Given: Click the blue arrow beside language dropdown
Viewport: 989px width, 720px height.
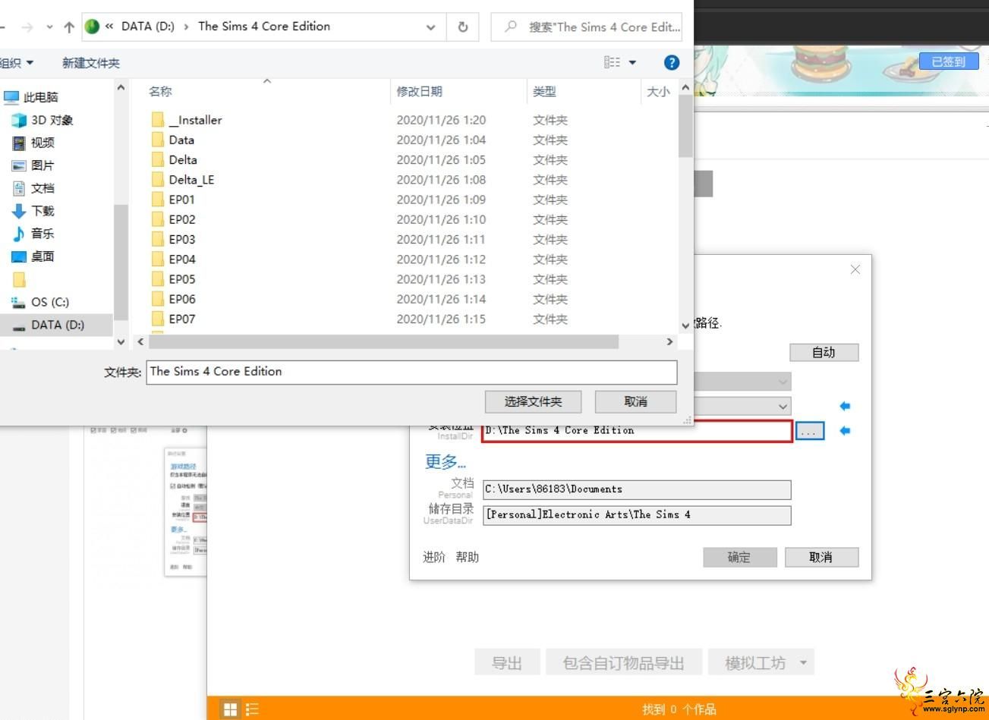Looking at the screenshot, I should pyautogui.click(x=846, y=406).
